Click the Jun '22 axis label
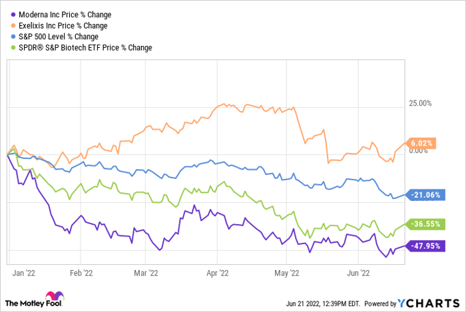 click(x=360, y=271)
